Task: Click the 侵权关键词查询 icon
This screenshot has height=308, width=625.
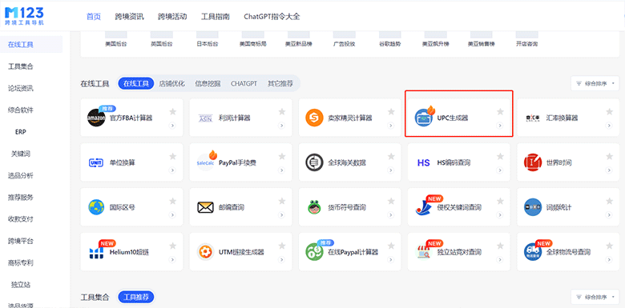Action: click(x=424, y=207)
